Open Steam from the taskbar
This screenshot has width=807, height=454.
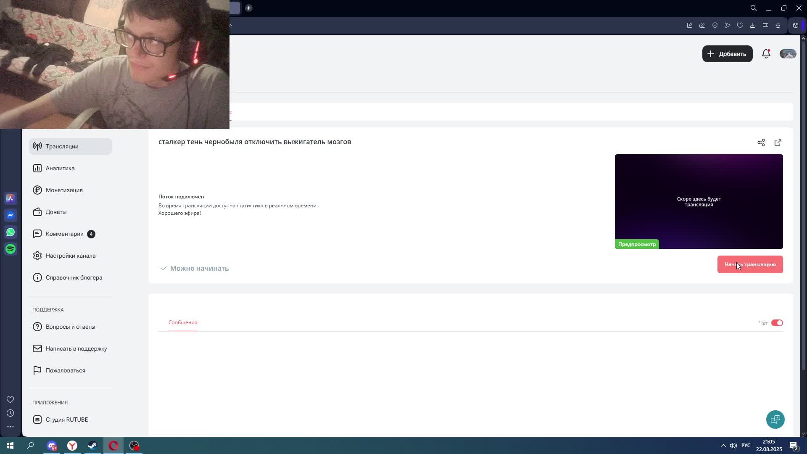pyautogui.click(x=92, y=446)
